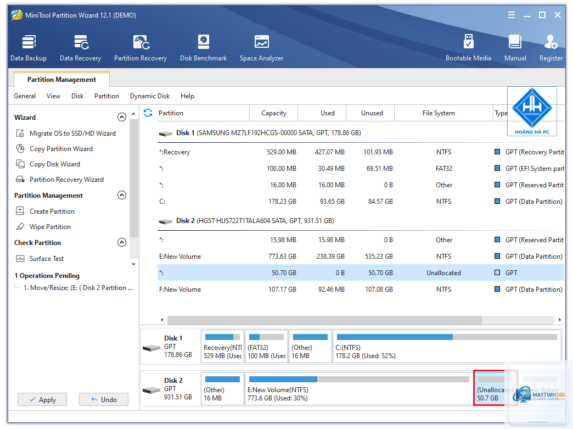Open the Manual

pos(515,48)
